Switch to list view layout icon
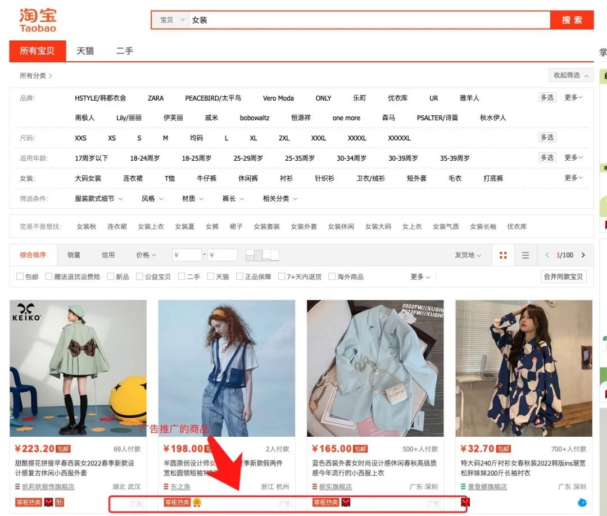The width and height of the screenshot is (607, 516). click(x=526, y=255)
